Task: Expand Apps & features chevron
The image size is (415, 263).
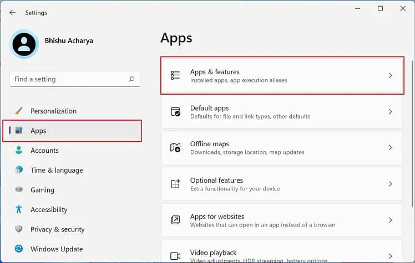Action: (390, 75)
